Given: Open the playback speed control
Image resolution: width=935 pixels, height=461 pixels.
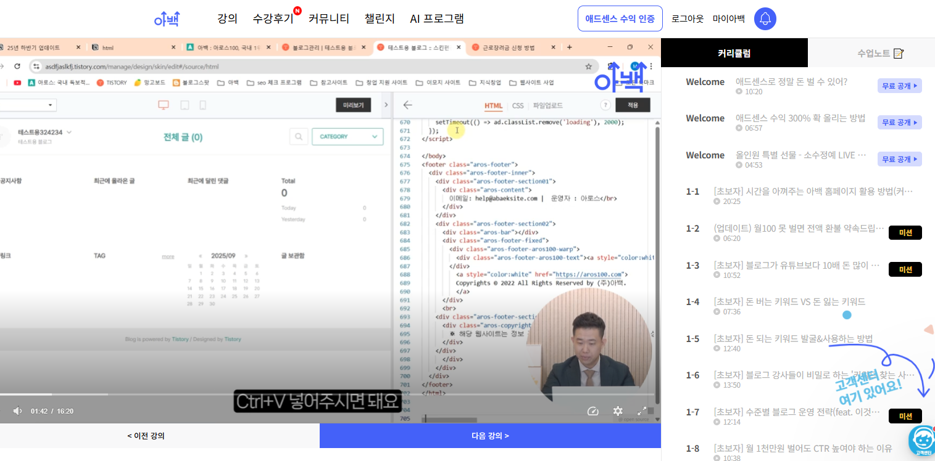Looking at the screenshot, I should 593,411.
